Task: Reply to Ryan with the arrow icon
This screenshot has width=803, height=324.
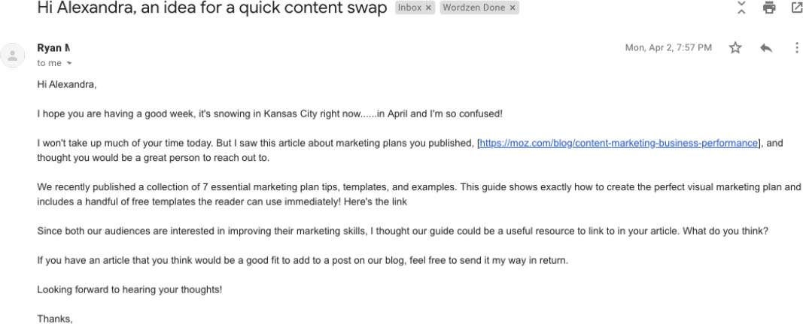Action: tap(766, 47)
